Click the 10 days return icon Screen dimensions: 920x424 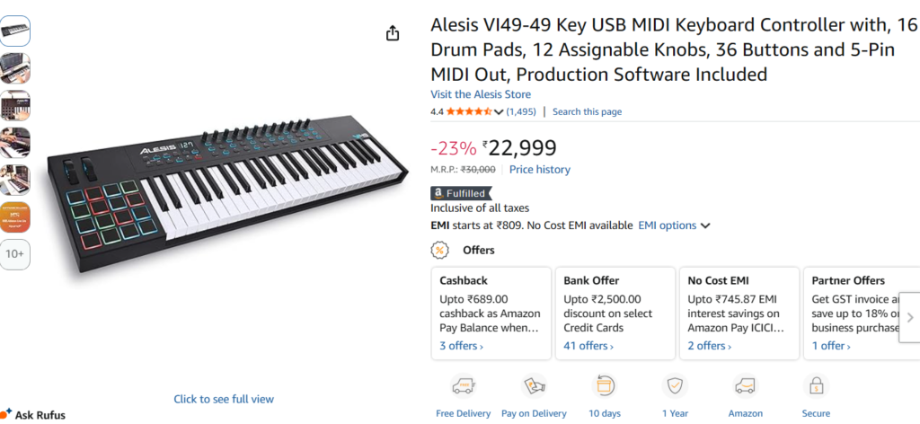pyautogui.click(x=605, y=386)
